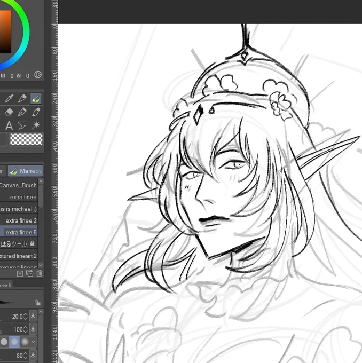Screen dimensions: 362x363
Task: Click the stepper arrows beside 80
Action: coord(26,356)
